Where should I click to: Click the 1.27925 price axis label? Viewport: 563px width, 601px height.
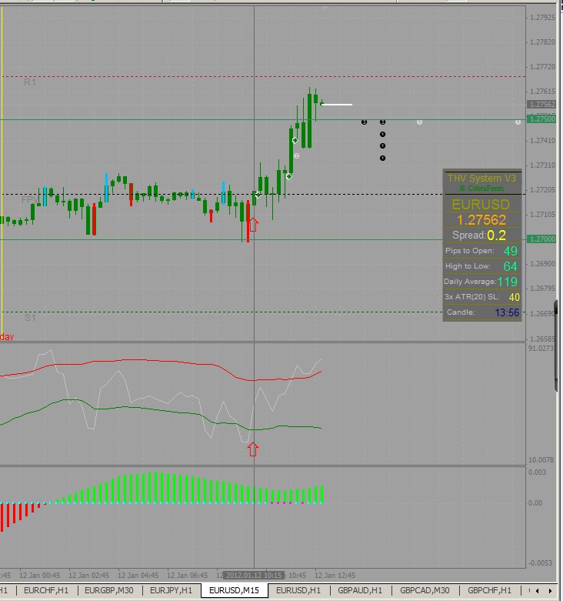542,18
